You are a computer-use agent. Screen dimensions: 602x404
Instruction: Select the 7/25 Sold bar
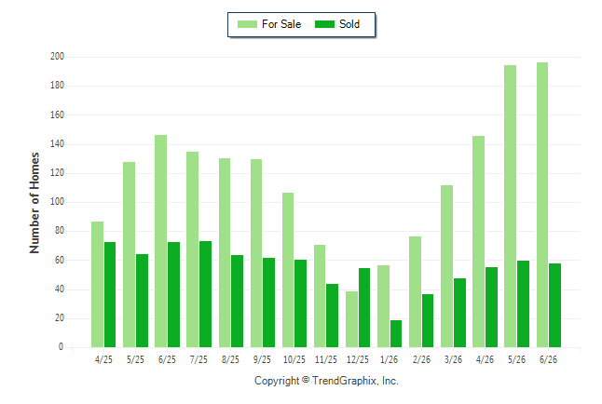[x=205, y=294]
